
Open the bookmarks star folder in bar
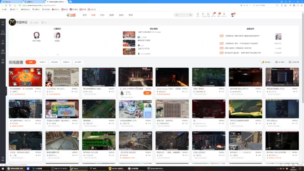pos(4,9)
